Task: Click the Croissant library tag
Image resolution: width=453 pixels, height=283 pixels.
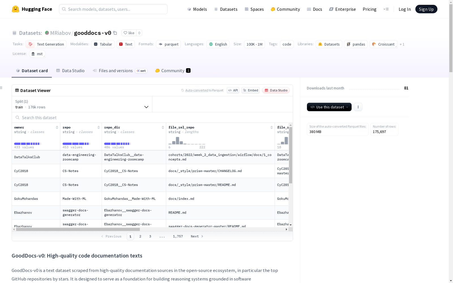Action: tap(383, 44)
